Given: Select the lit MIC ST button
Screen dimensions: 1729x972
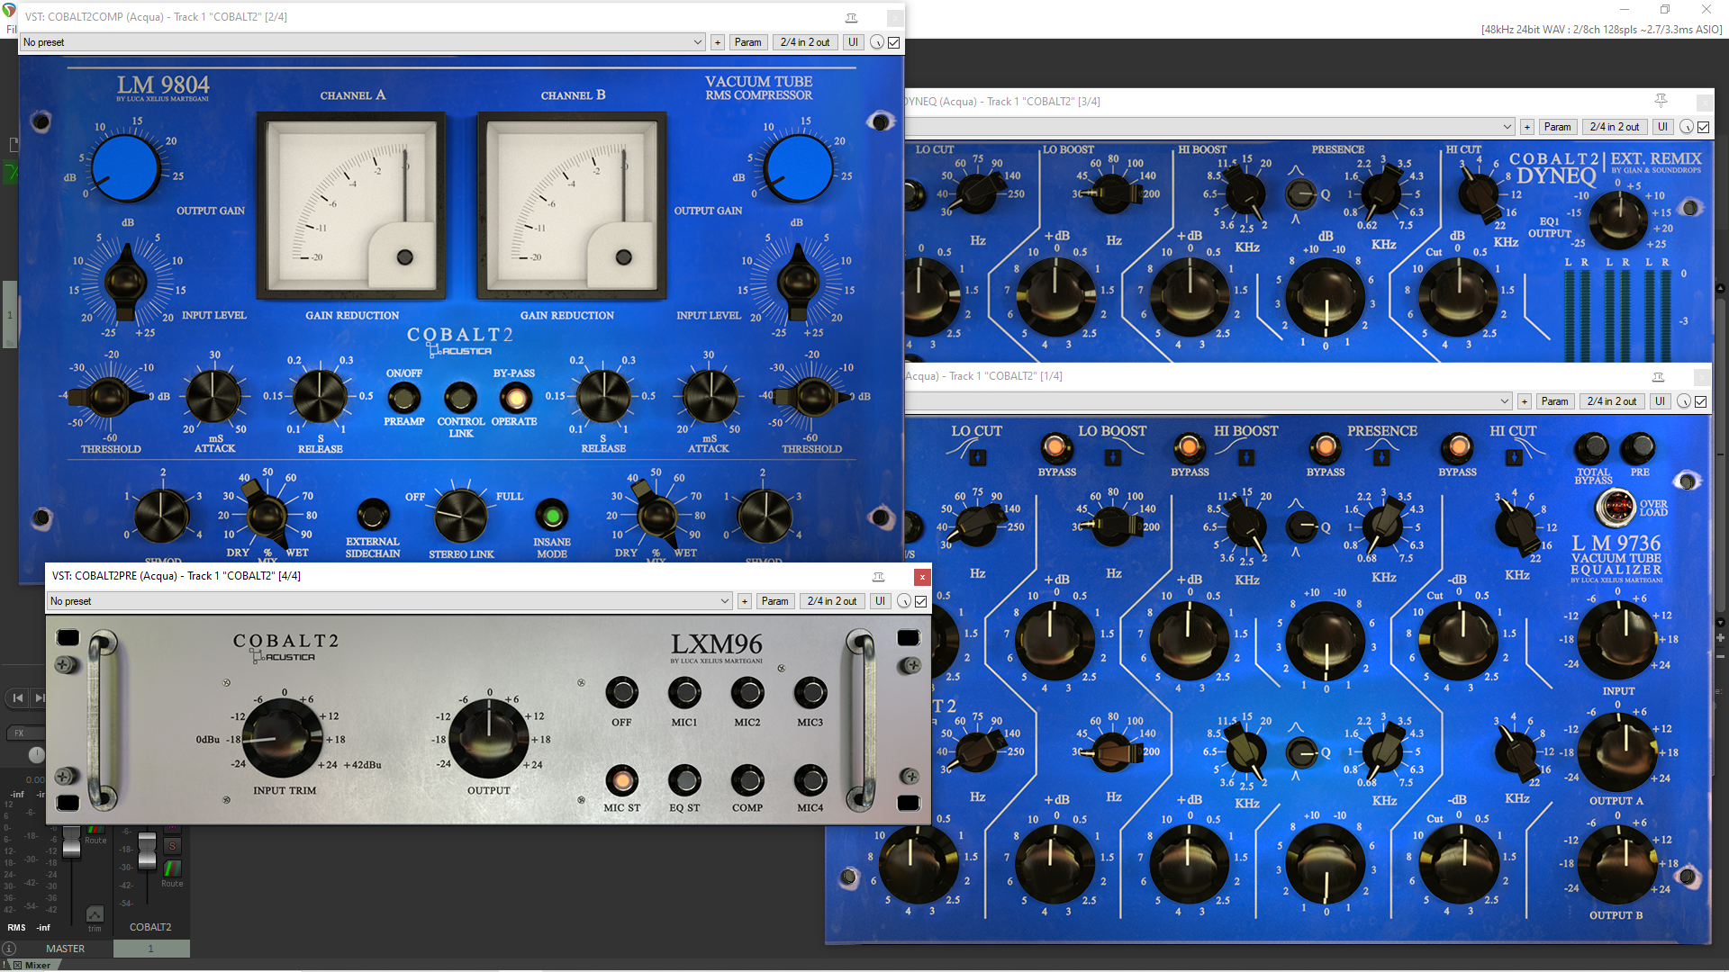Looking at the screenshot, I should [621, 779].
